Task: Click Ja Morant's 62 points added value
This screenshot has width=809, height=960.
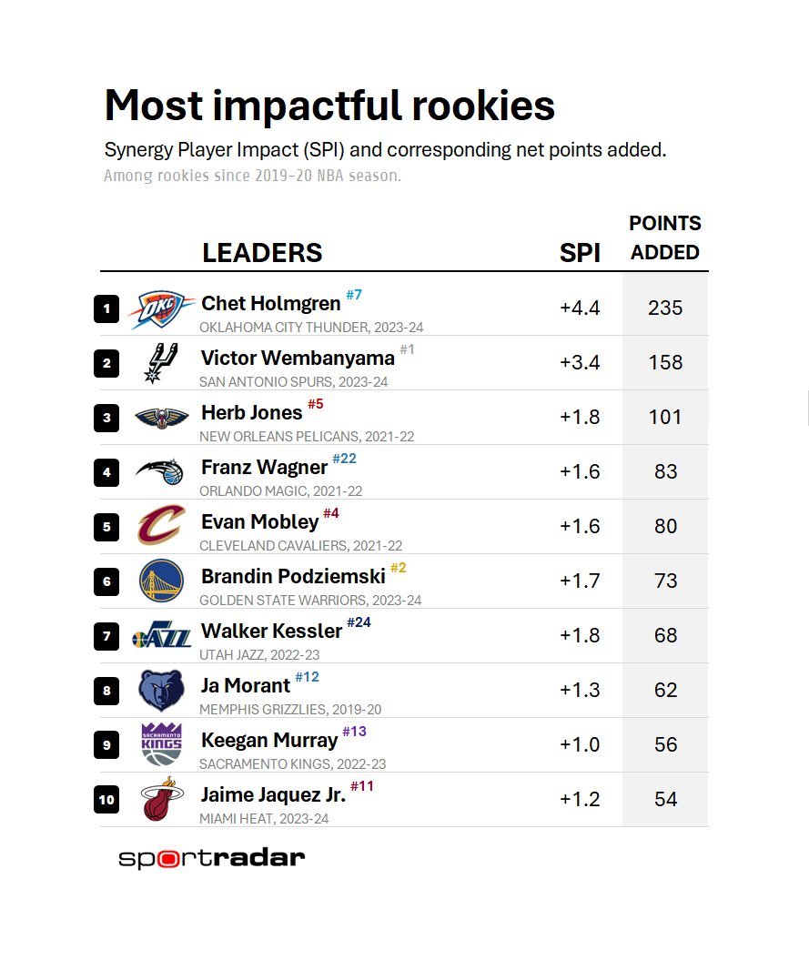Action: coord(665,690)
